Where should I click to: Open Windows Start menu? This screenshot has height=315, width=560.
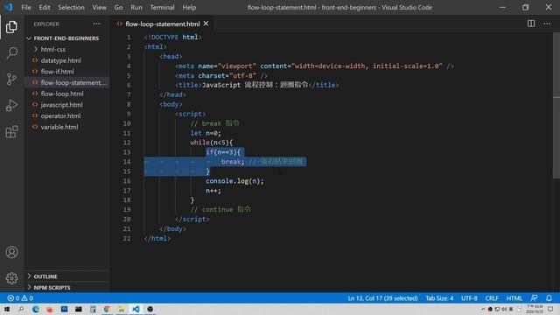pyautogui.click(x=7, y=309)
